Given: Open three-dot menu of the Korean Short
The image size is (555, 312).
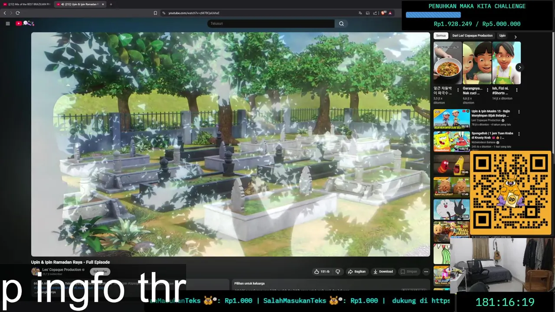Looking at the screenshot, I should 458,90.
